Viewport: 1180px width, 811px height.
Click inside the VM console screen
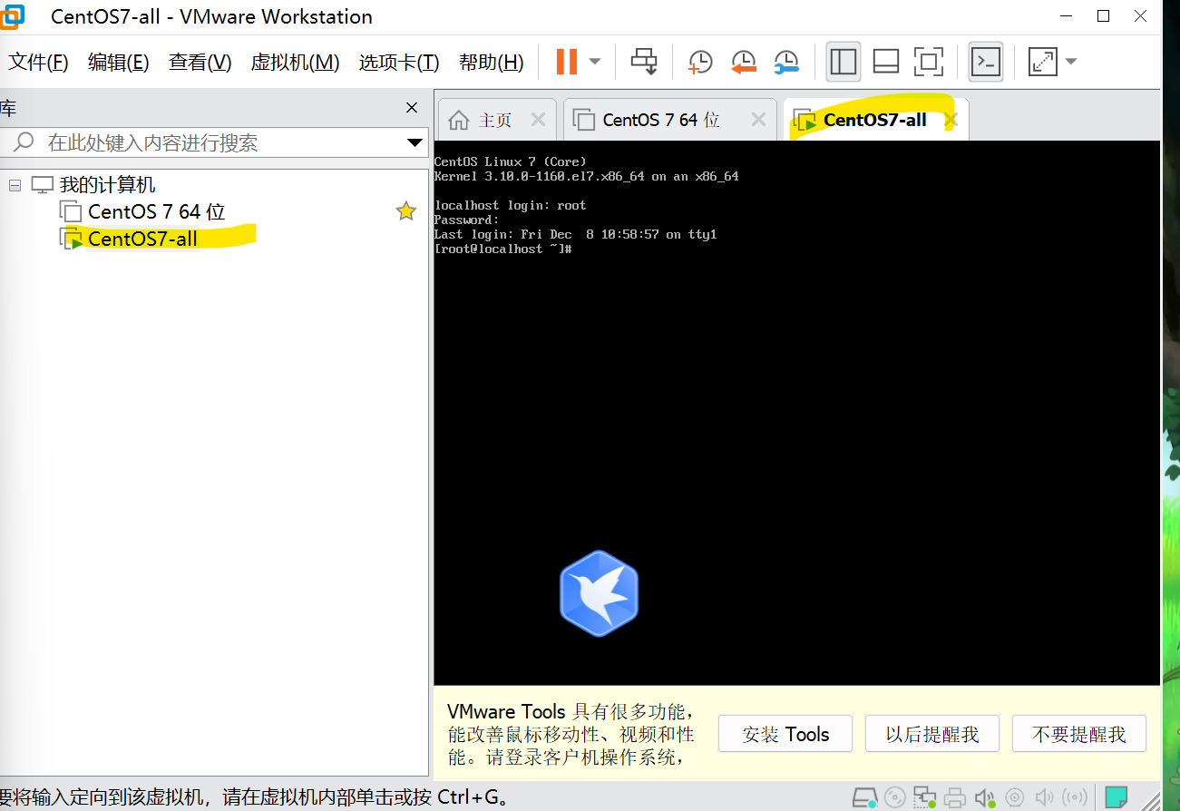tap(797, 413)
